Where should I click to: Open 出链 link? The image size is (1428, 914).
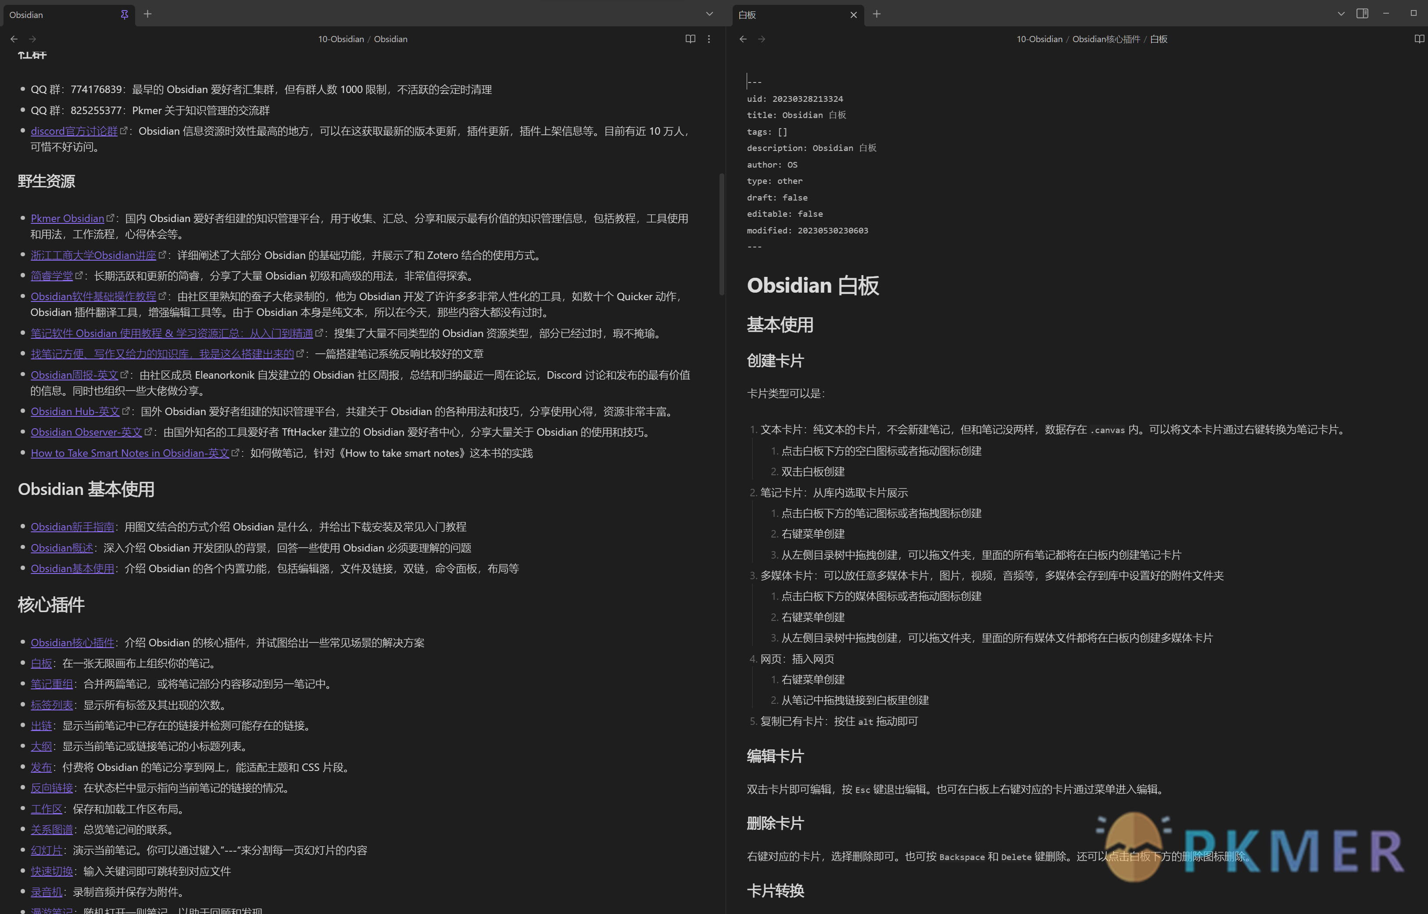(42, 726)
